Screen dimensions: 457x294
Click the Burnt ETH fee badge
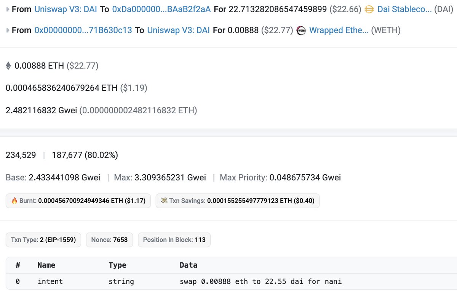point(78,201)
